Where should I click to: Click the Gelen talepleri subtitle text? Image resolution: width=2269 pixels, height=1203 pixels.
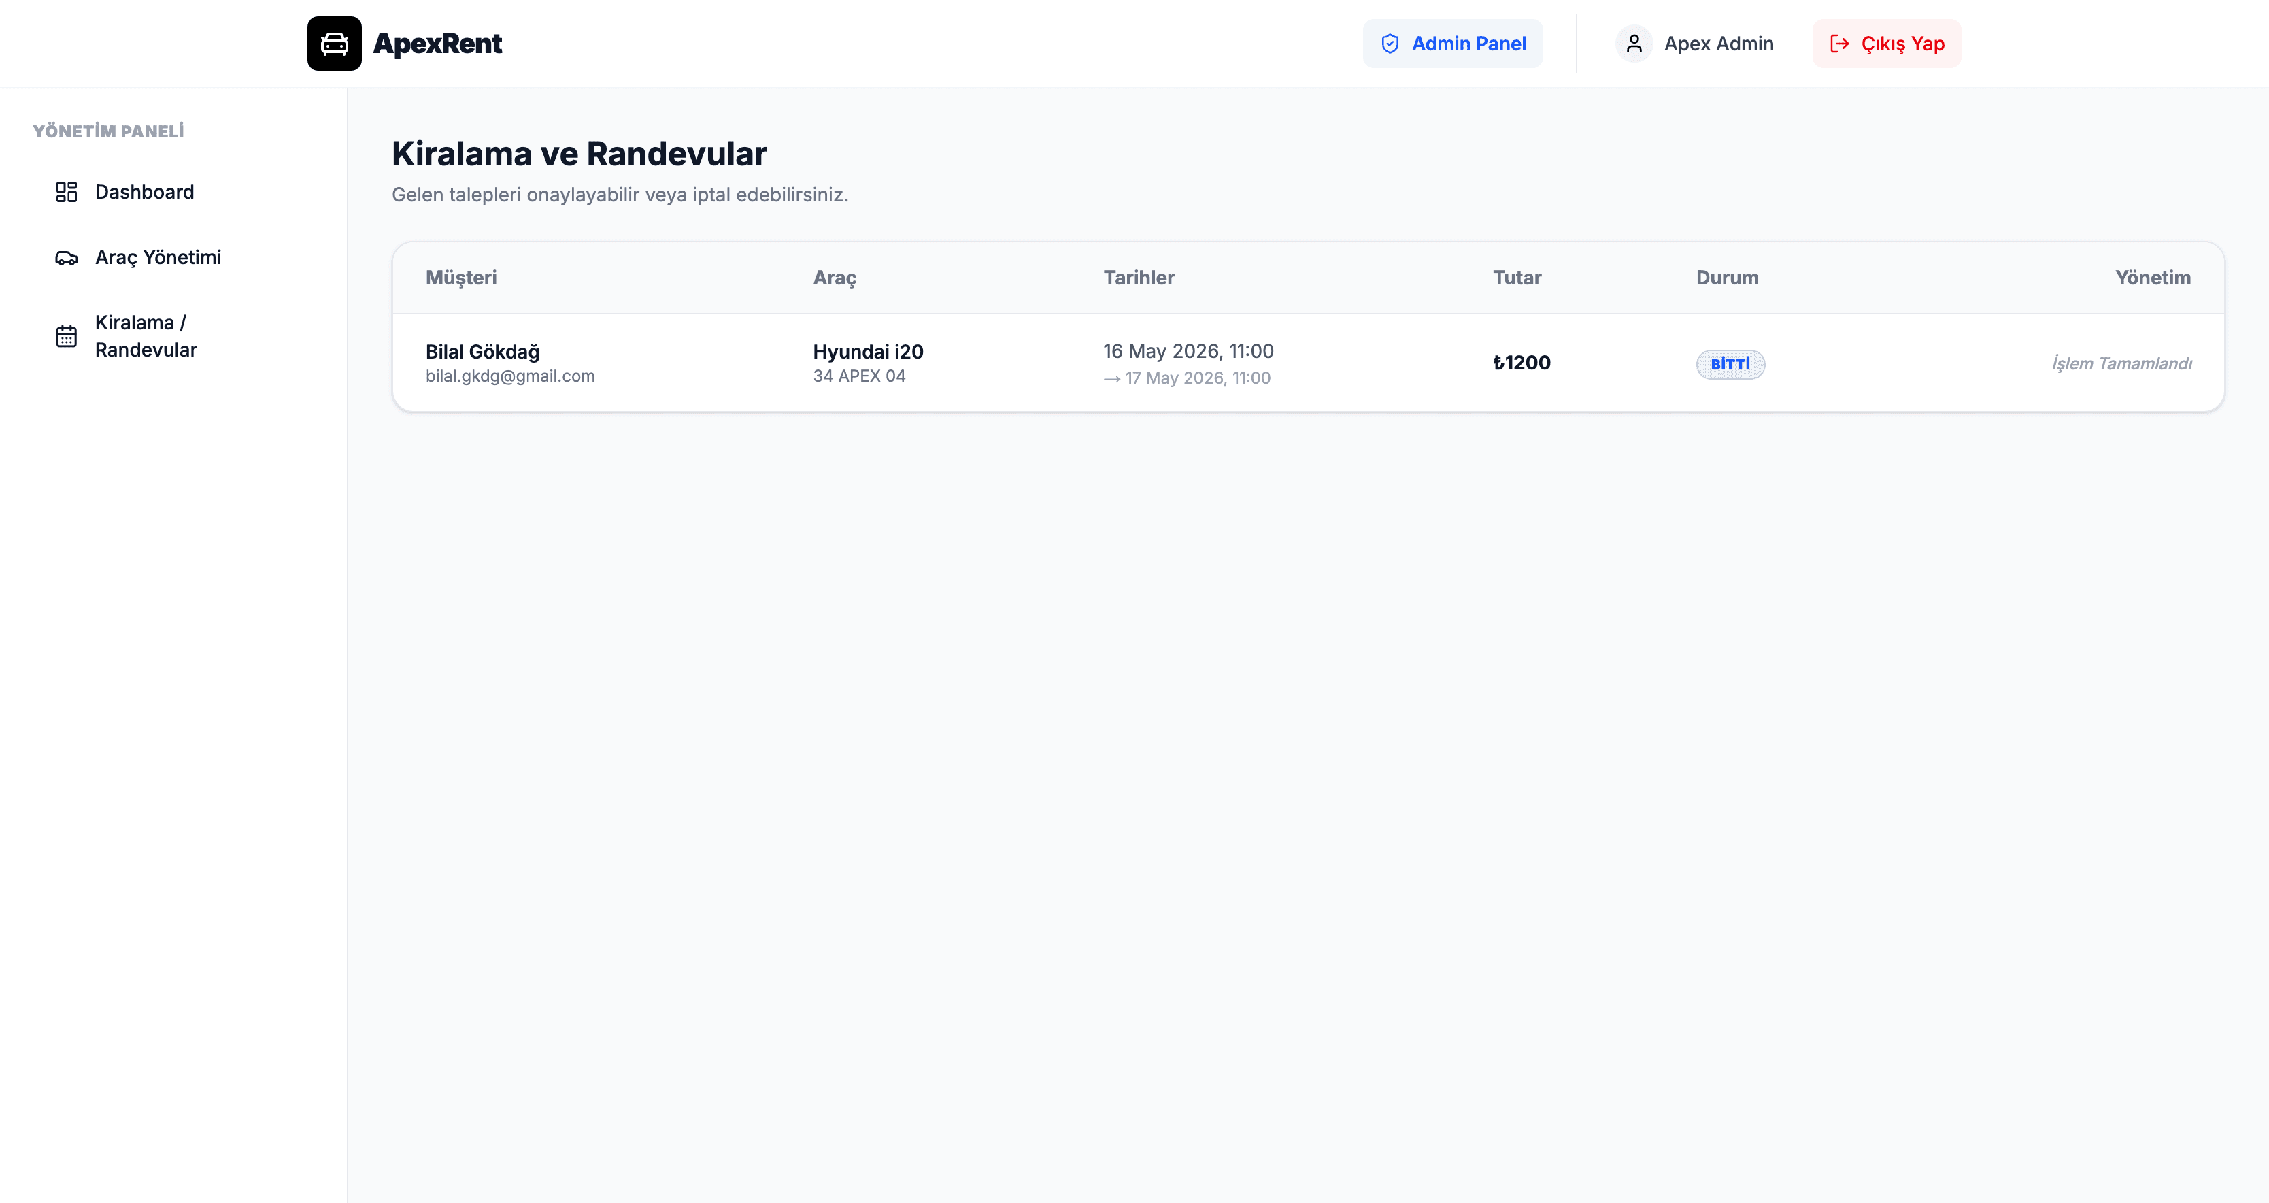[619, 195]
